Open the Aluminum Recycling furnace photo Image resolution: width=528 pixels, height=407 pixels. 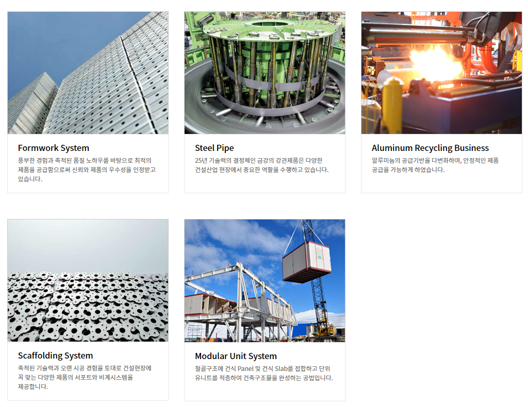click(441, 73)
